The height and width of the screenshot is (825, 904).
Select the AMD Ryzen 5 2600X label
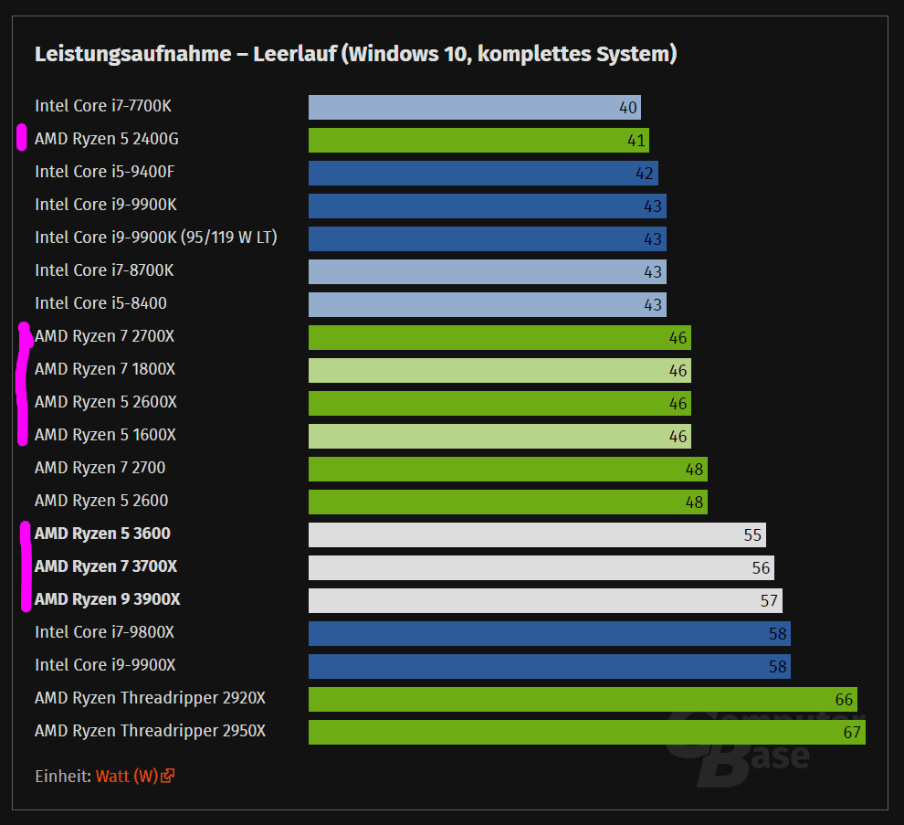pyautogui.click(x=106, y=402)
